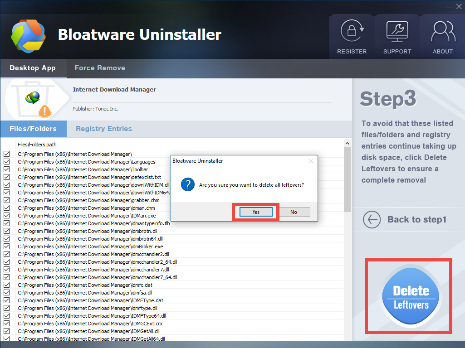Close the confirmation dialog with X
Viewport: 465px width, 348px height.
[310, 161]
